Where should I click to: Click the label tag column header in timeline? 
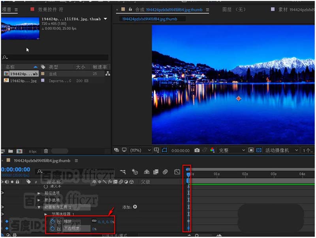tap(28, 182)
